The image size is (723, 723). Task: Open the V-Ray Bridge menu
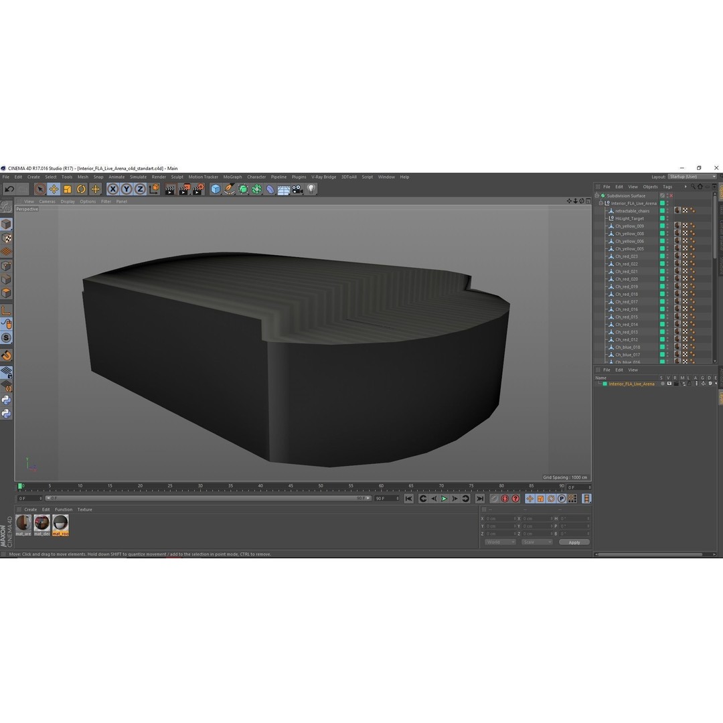(x=323, y=177)
